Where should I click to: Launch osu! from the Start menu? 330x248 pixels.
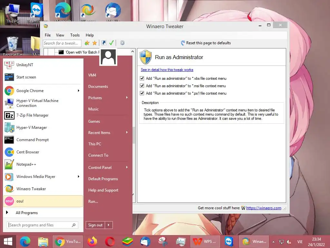click(43, 201)
